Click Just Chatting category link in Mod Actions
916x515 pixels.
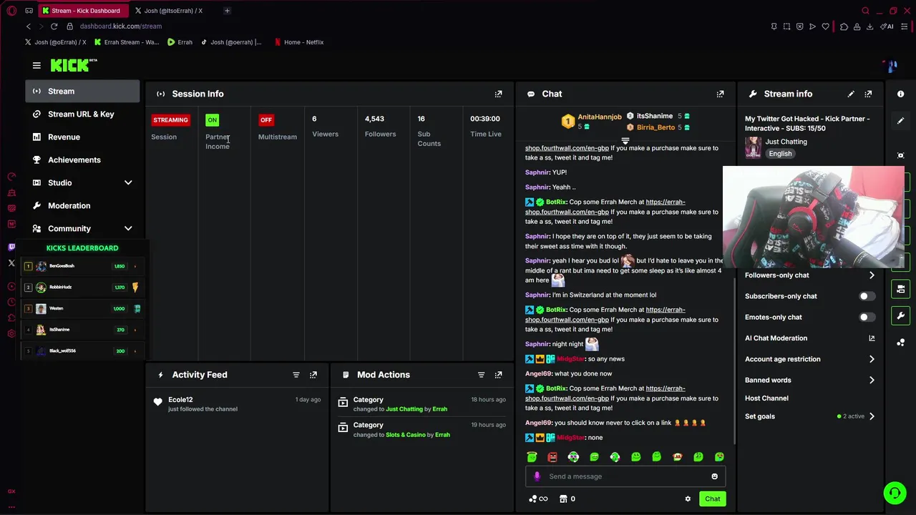404,409
